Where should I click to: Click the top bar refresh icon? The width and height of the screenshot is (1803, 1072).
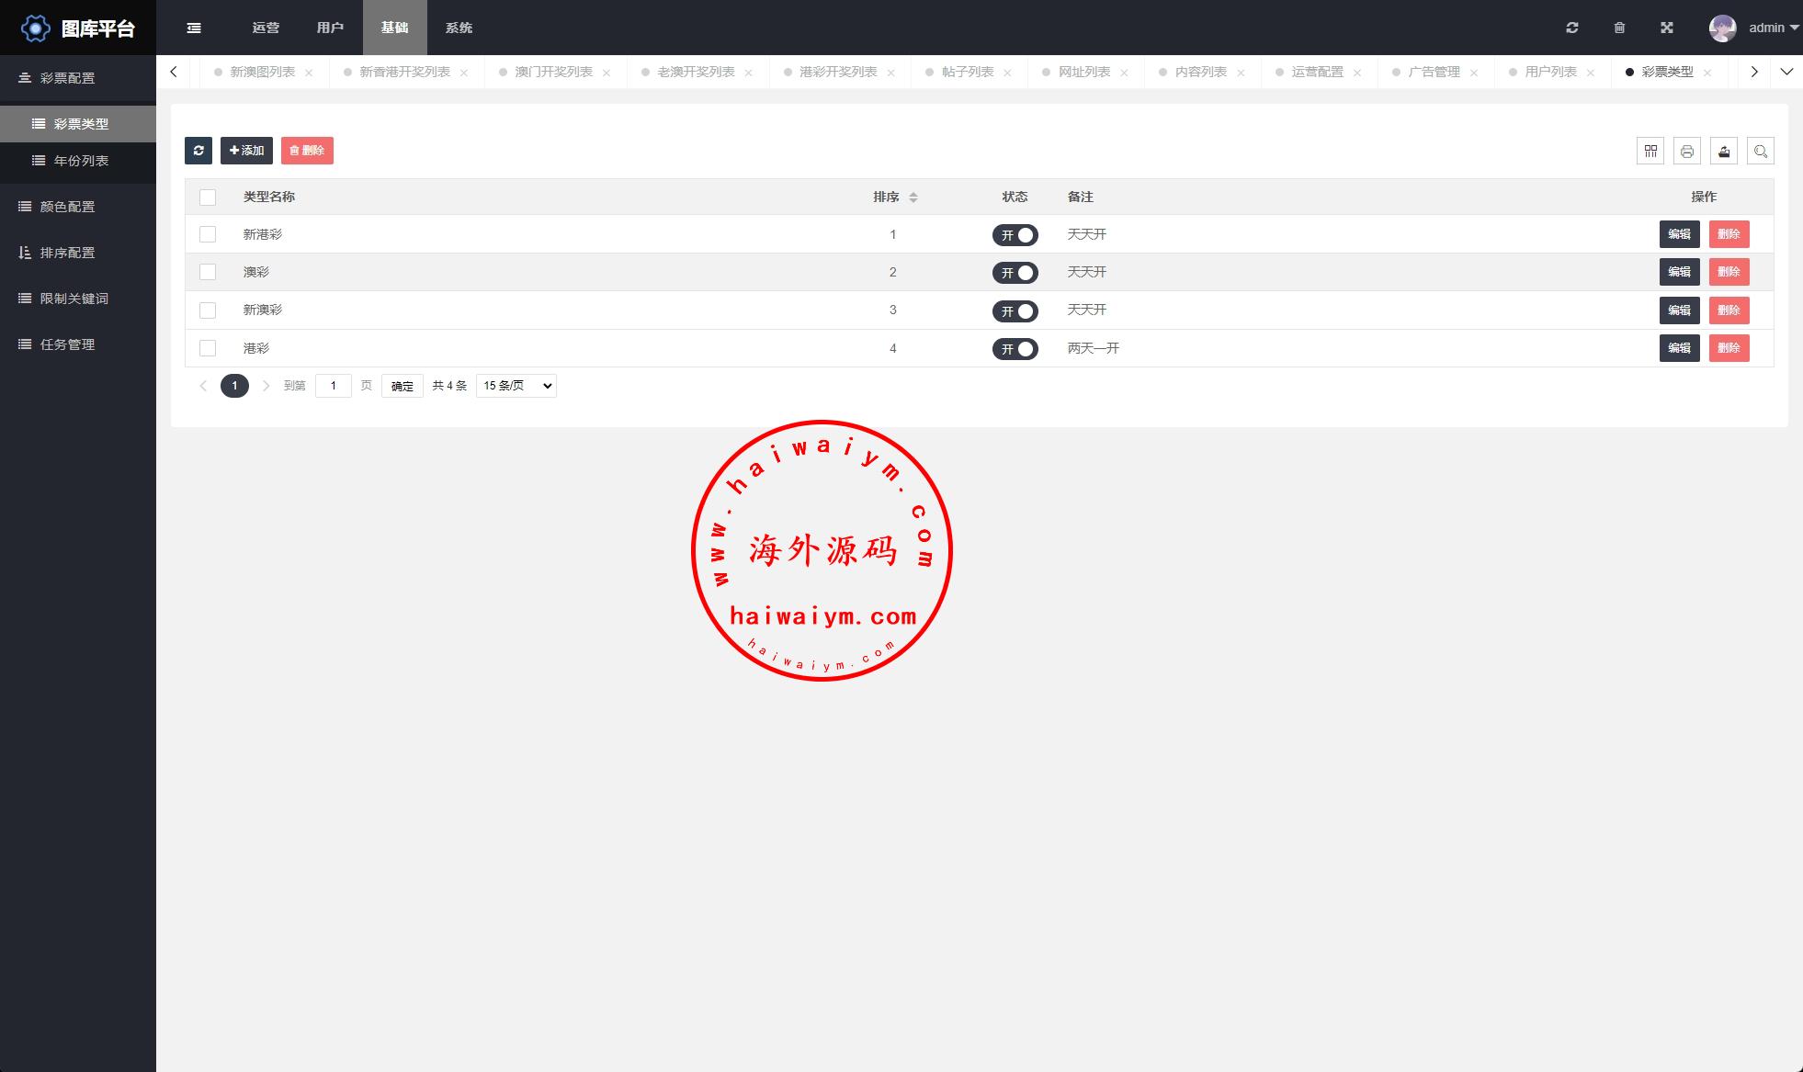[x=1572, y=28]
